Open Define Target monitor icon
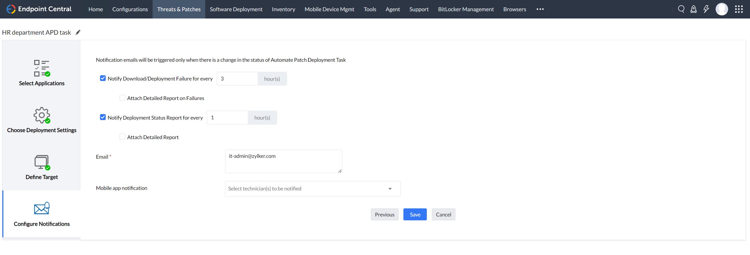Screen dimensions: 750x255 click(42, 162)
